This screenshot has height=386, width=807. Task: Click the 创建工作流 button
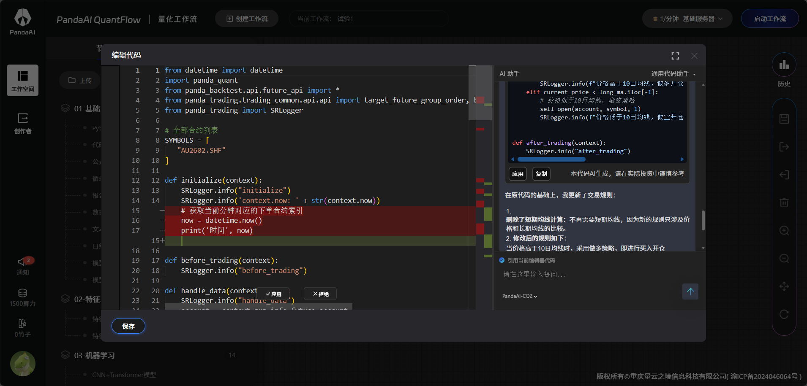point(247,19)
